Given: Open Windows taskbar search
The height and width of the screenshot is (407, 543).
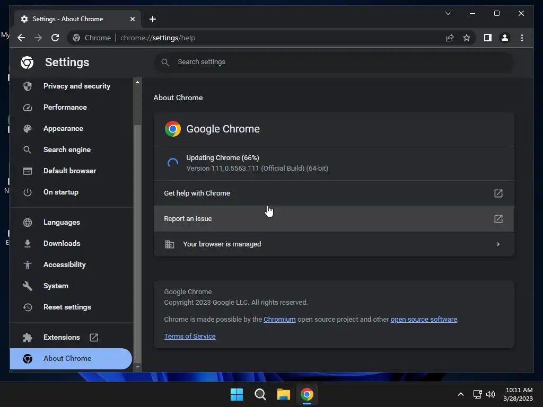Looking at the screenshot, I should (260, 394).
